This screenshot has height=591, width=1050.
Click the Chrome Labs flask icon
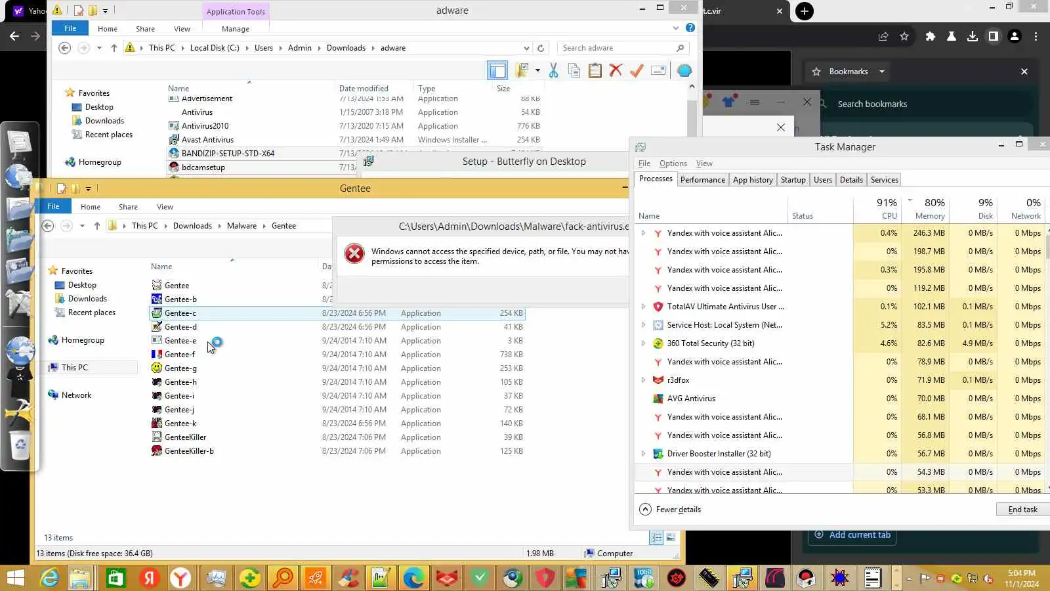[951, 37]
